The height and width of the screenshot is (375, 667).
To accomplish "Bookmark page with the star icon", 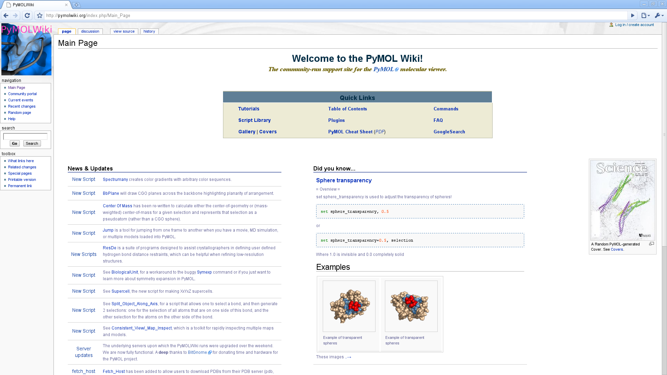I will (40, 16).
